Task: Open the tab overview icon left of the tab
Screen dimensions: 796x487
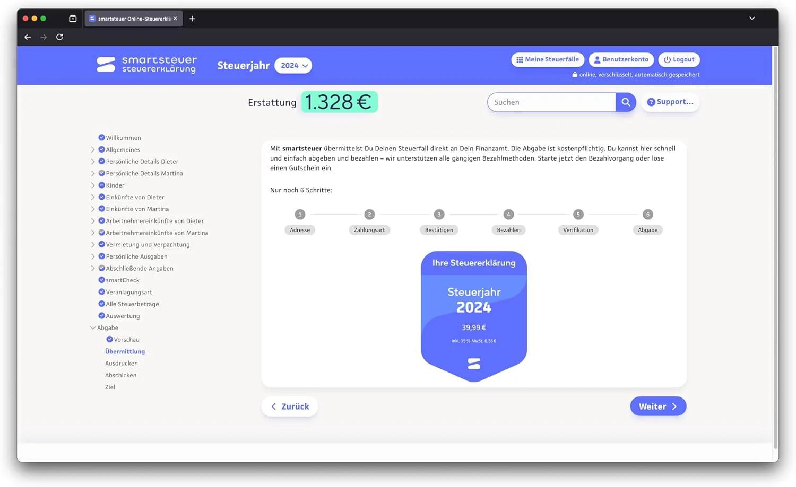Action: click(73, 19)
